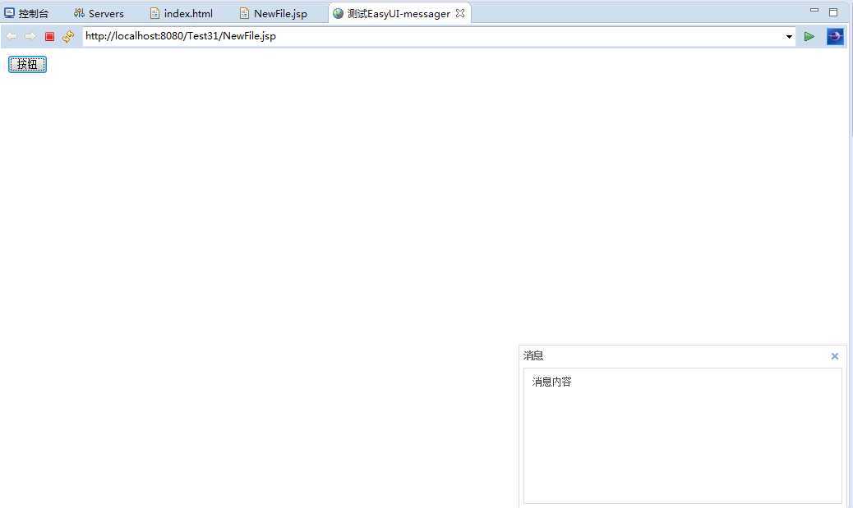
Task: Minimize the editor view area
Action: [814, 10]
